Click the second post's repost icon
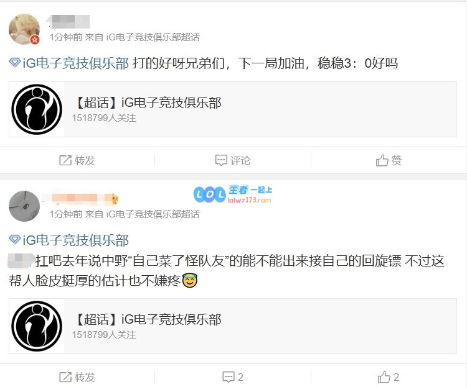Image resolution: width=467 pixels, height=387 pixels. click(65, 377)
